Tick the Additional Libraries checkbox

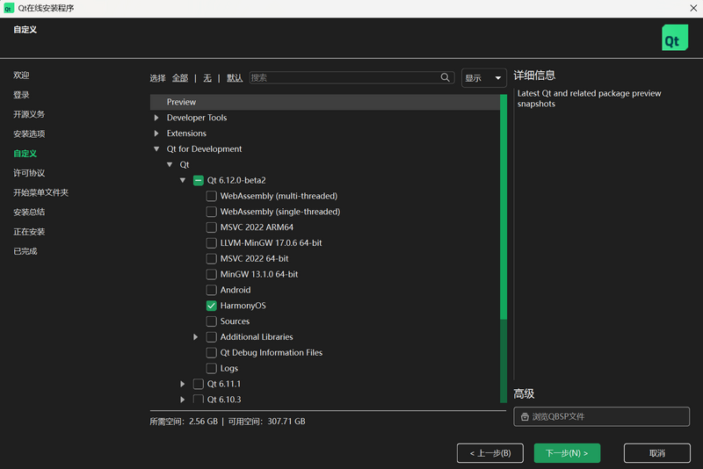point(211,337)
